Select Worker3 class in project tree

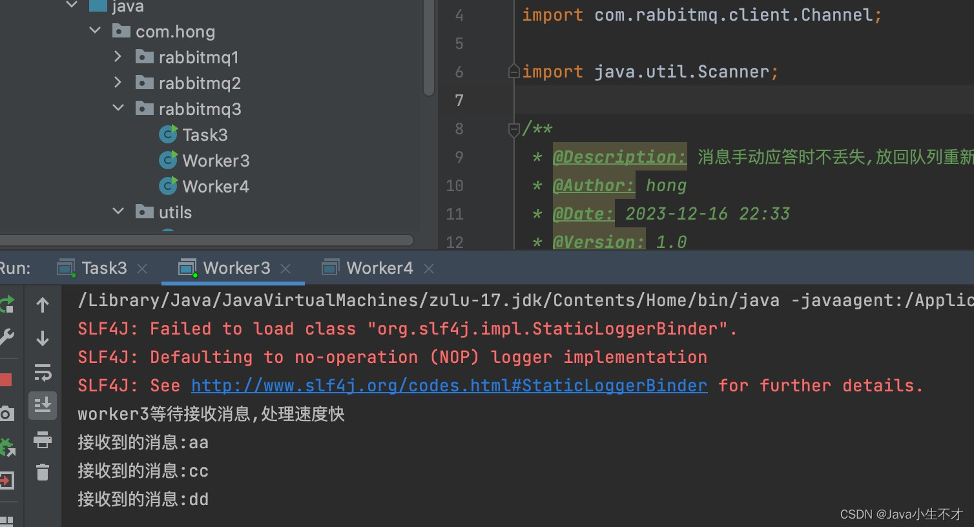click(216, 161)
